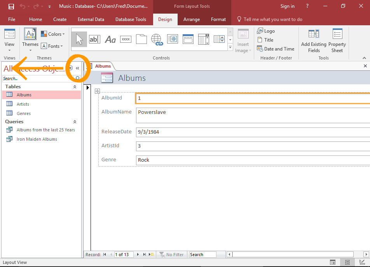Viewport: 370px width, 267px height.
Task: Jump to the last record
Action: (144, 255)
